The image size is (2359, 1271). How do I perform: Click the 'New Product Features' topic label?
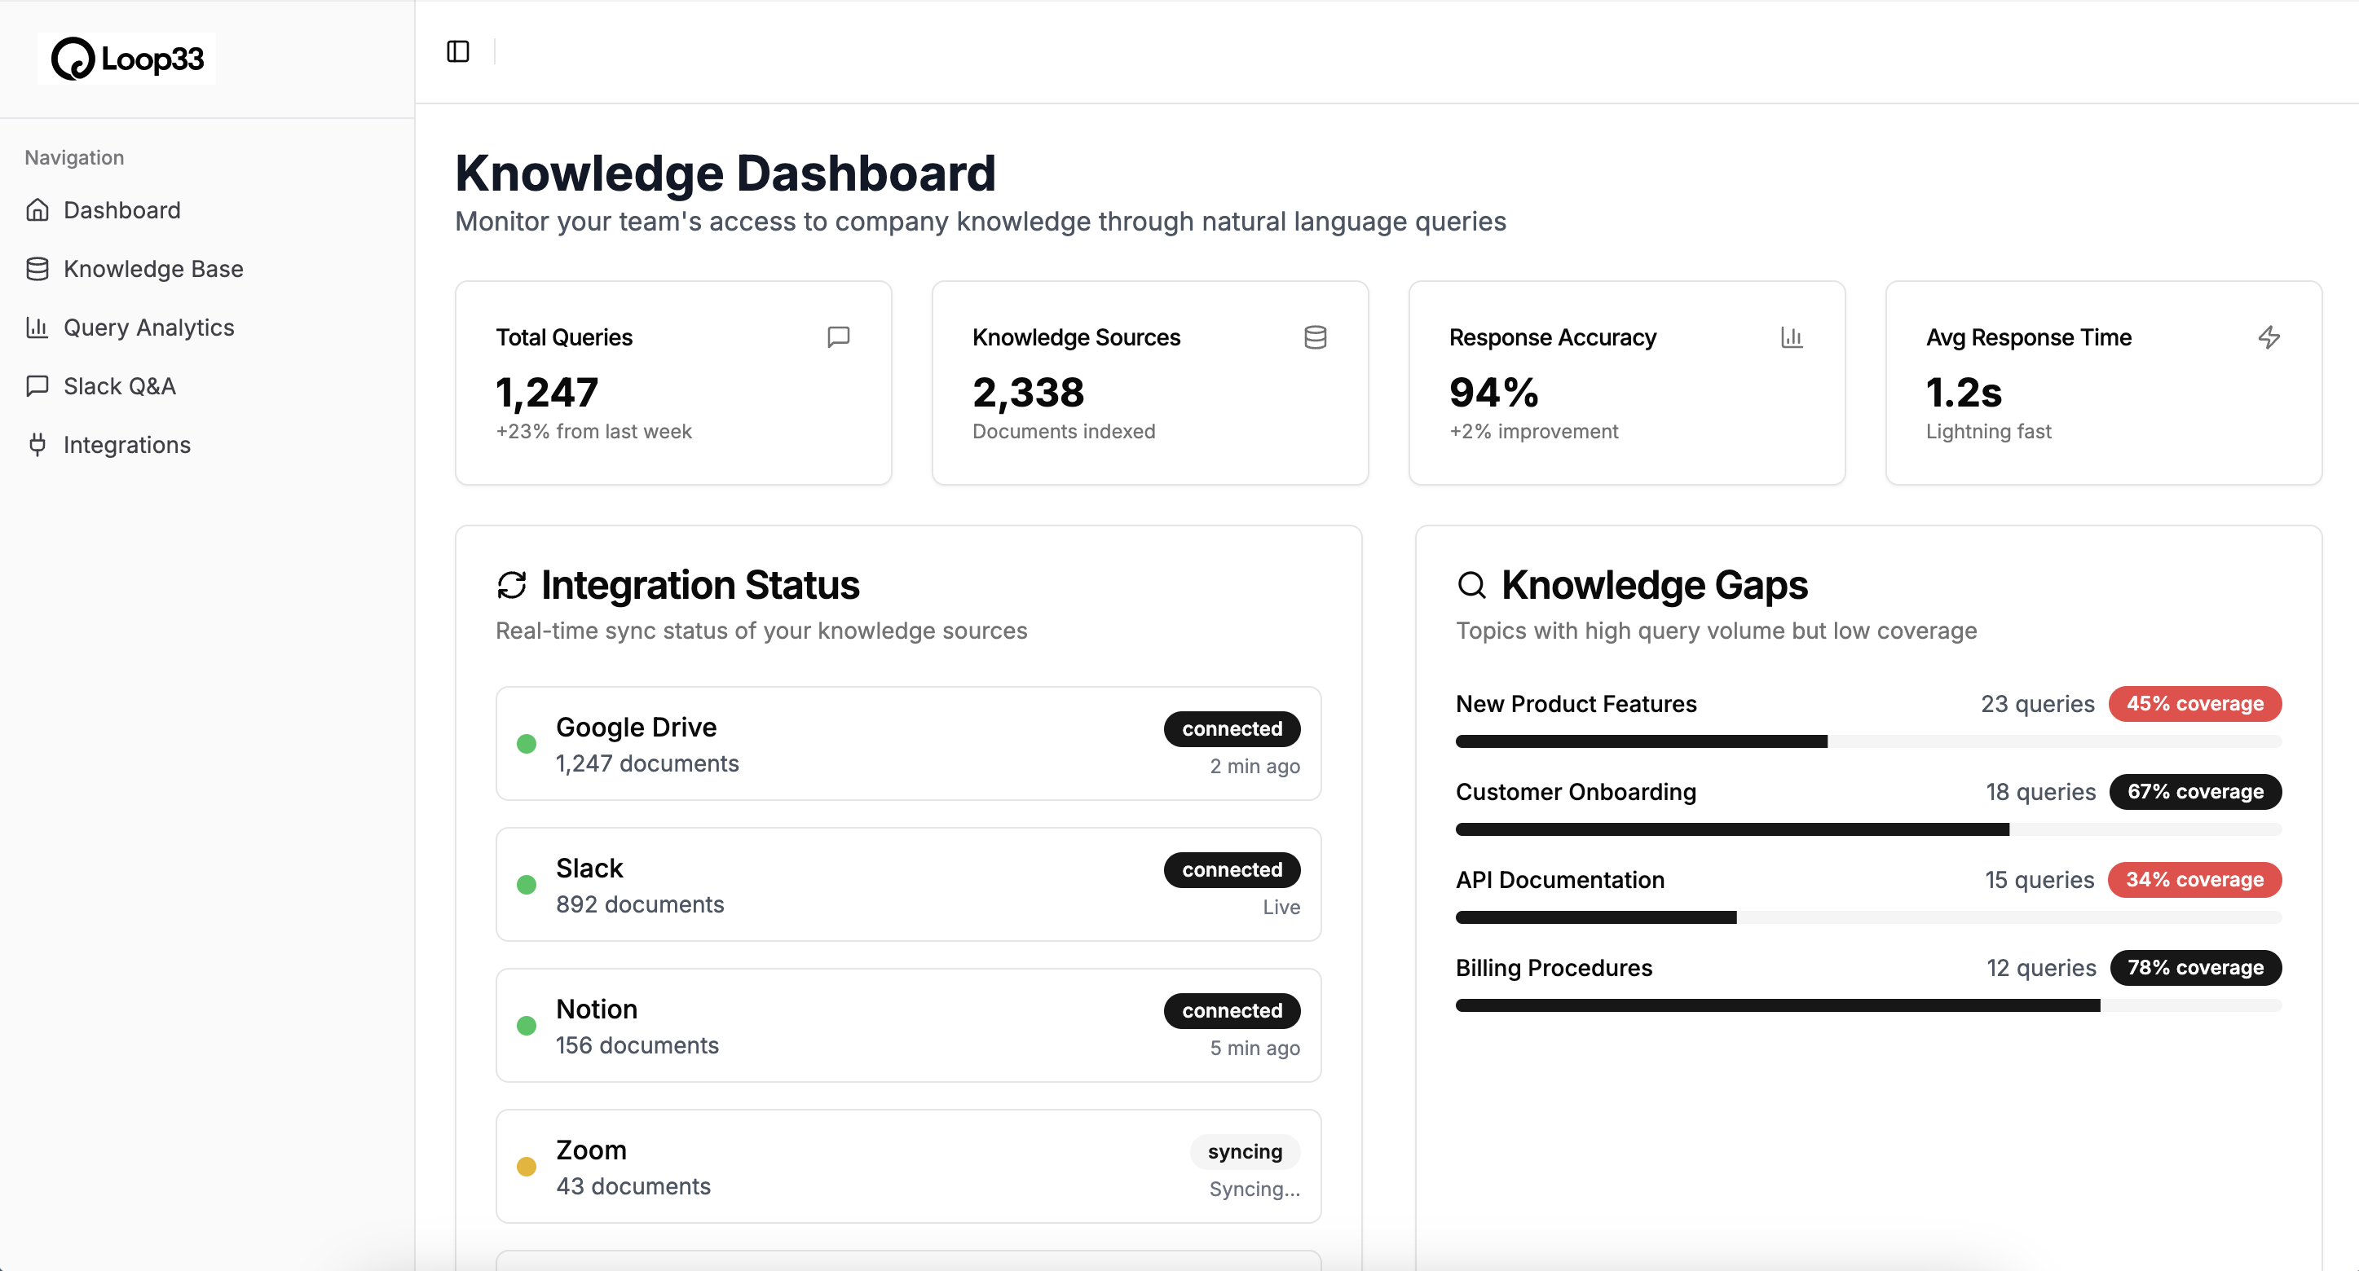(x=1576, y=704)
